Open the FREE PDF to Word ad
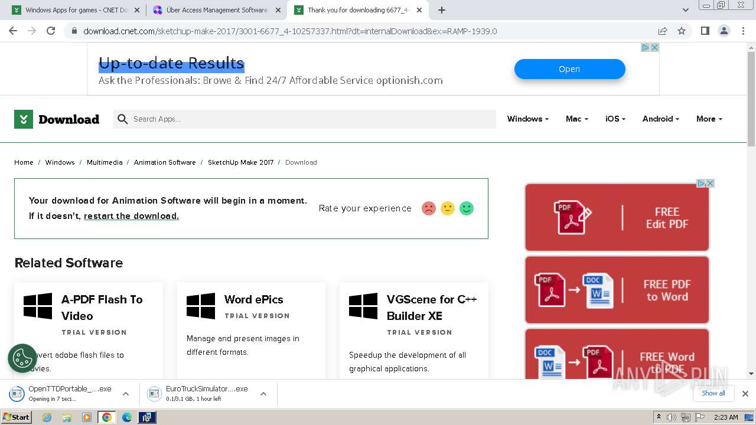Viewport: 756px width, 425px height. tap(617, 290)
